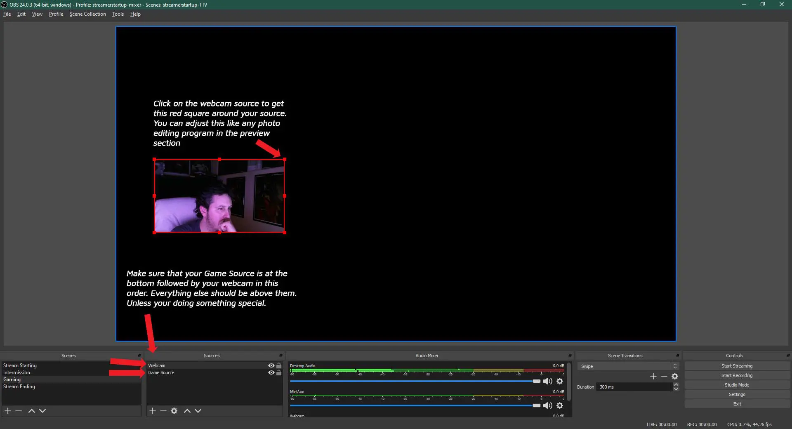The image size is (792, 429).
Task: Undock the Scene Transitions panel
Action: pyautogui.click(x=678, y=356)
